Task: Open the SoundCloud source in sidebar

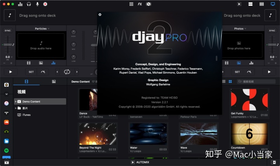Action: [7, 122]
